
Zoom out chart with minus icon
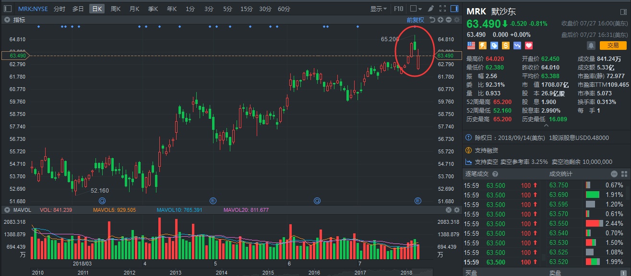448,20
